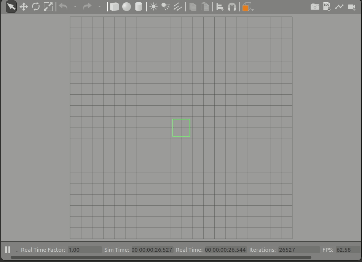
Task: Open the redo history dropdown arrow
Action: point(99,7)
